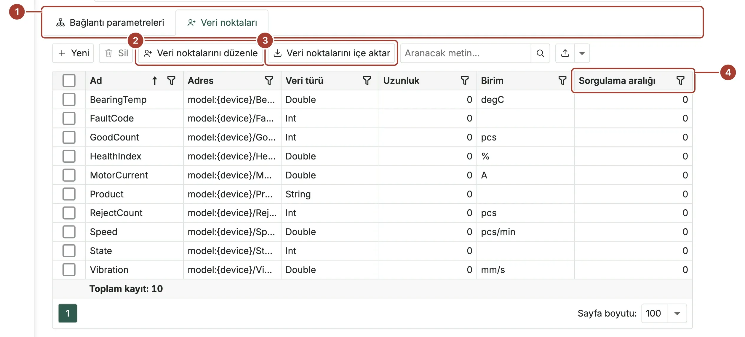Click the Yeni button
This screenshot has width=745, height=337.
[73, 53]
